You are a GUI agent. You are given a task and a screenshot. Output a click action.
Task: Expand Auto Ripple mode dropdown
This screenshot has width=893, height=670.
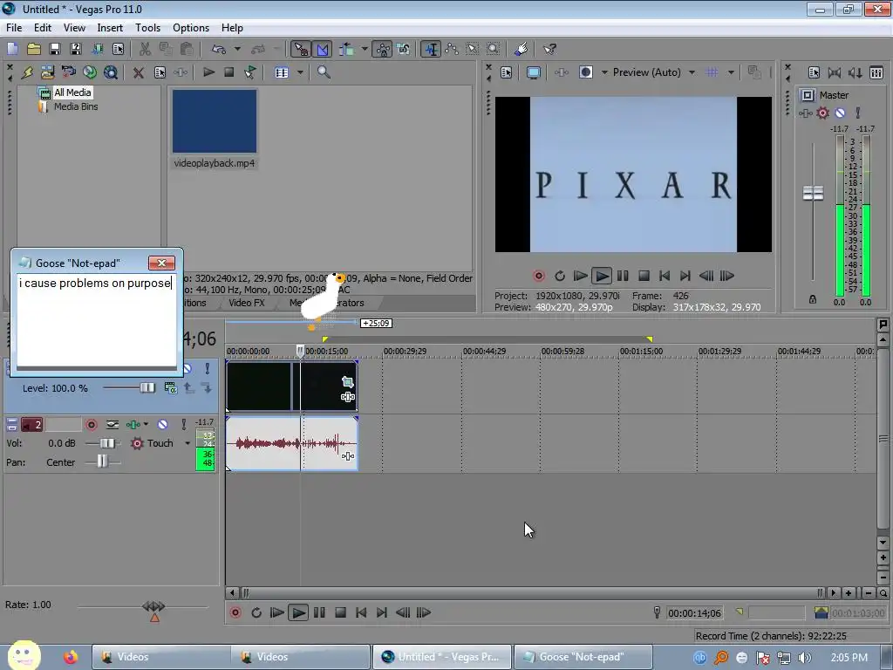click(x=365, y=49)
